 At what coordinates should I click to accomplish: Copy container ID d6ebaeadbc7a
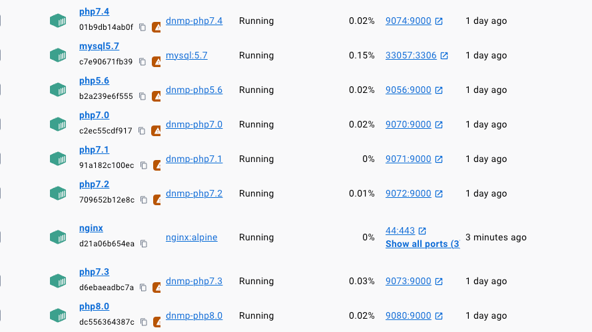[x=143, y=288]
